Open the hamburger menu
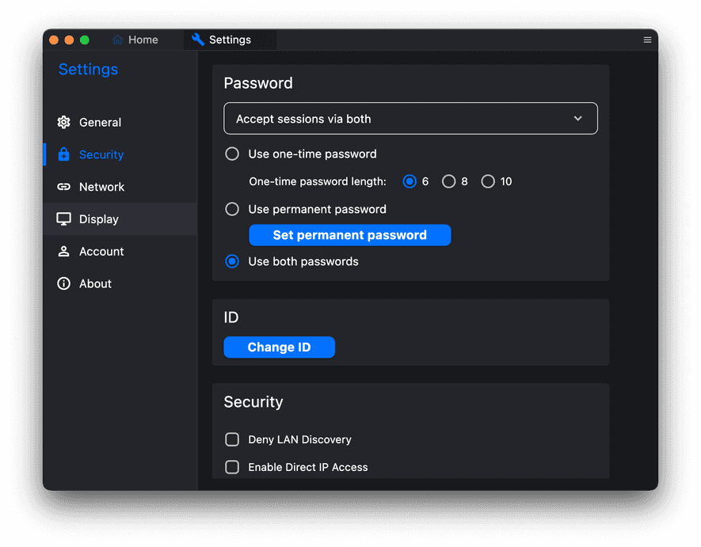 point(647,39)
